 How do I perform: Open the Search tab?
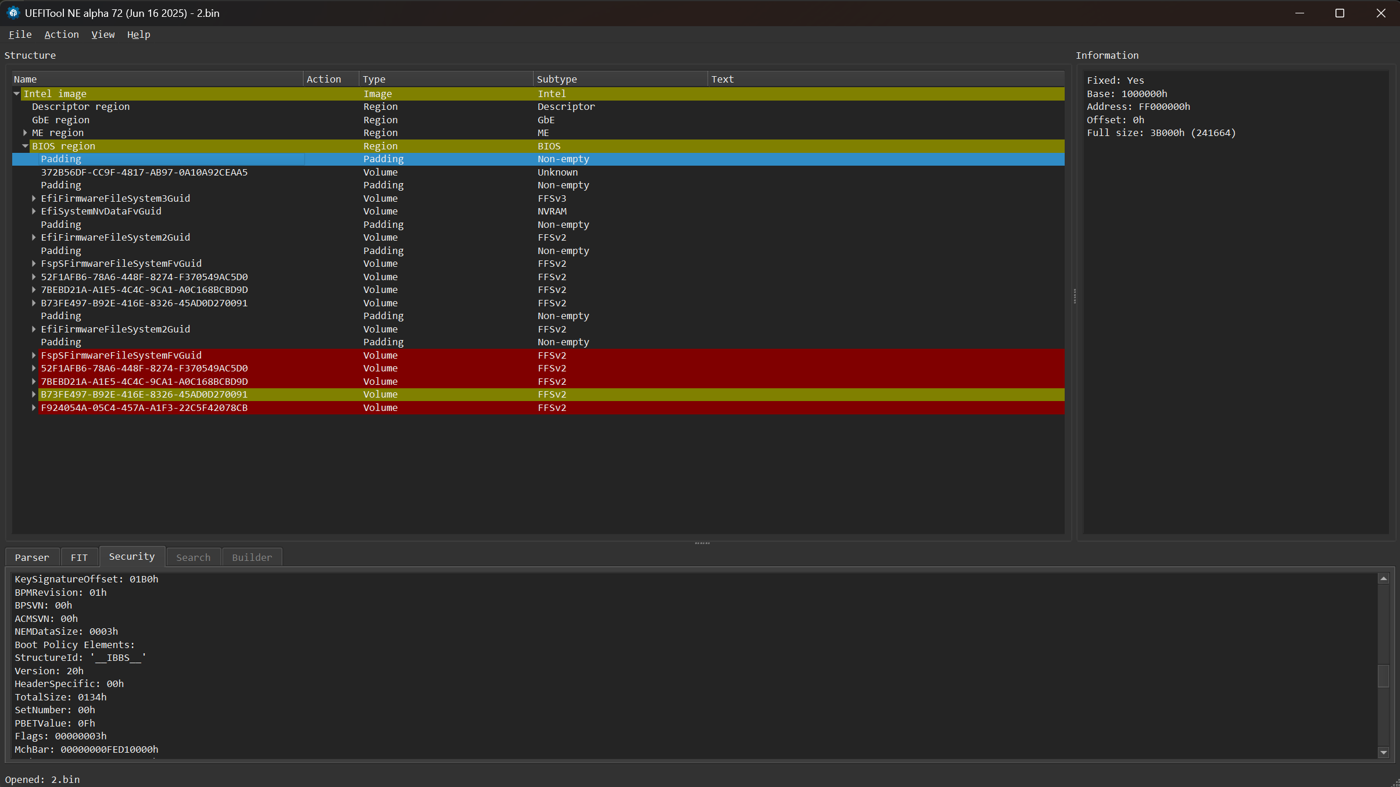coord(193,557)
